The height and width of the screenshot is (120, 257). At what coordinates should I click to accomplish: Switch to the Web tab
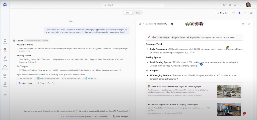[128, 13]
